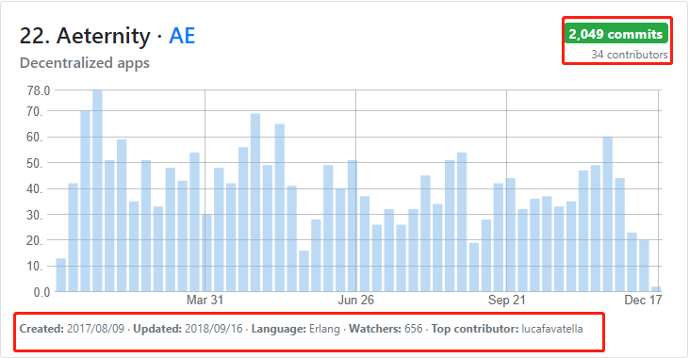Screen dimensions: 689x358
Task: Click the 2,049 commits green badge
Action: 615,34
